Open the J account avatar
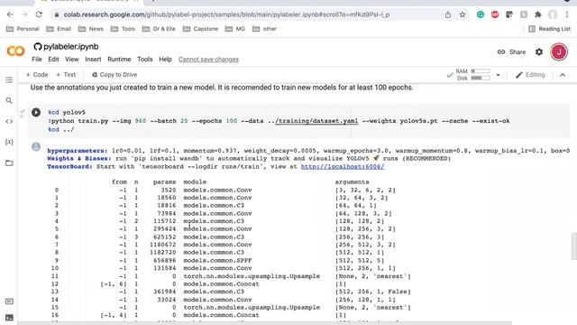Screen dimensions: 577x325 (x=559, y=52)
